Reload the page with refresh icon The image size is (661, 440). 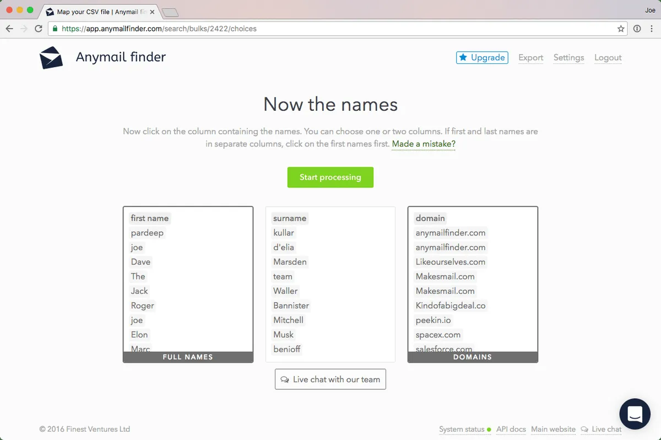[38, 29]
